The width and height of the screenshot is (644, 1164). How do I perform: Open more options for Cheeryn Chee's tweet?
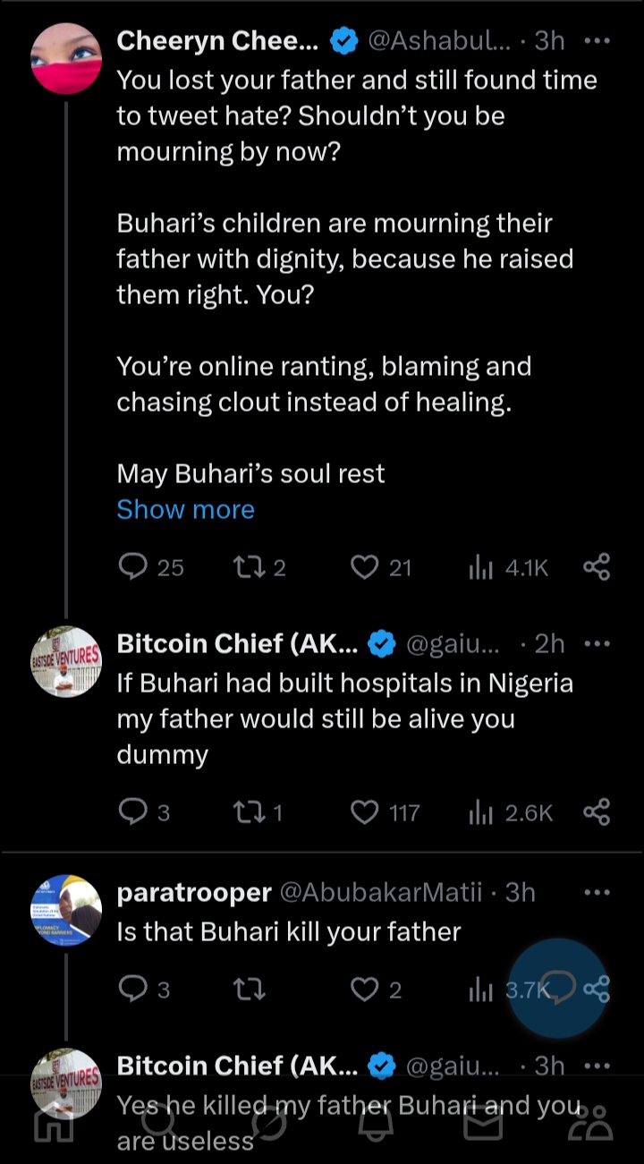click(596, 40)
